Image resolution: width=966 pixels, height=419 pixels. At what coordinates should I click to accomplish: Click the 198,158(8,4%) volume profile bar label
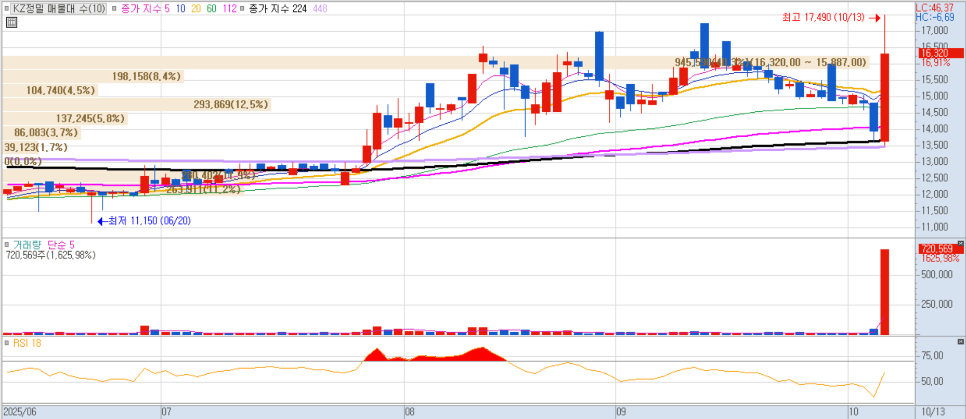tap(147, 76)
